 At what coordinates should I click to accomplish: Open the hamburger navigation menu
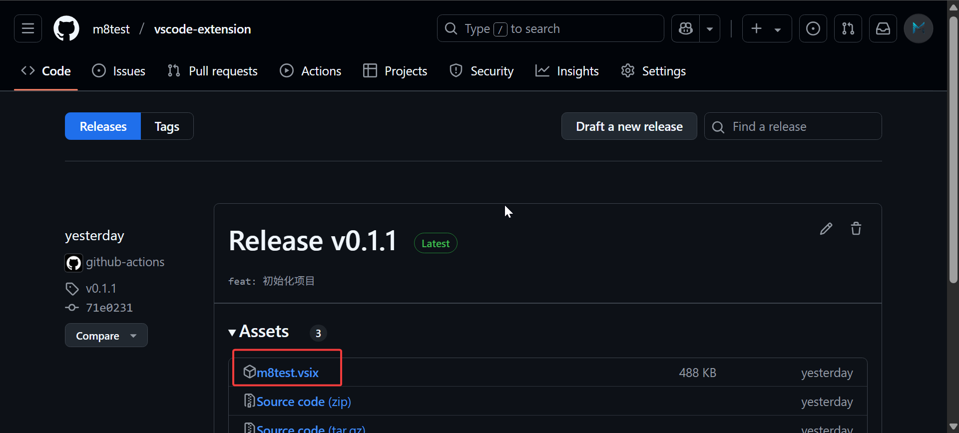point(28,28)
